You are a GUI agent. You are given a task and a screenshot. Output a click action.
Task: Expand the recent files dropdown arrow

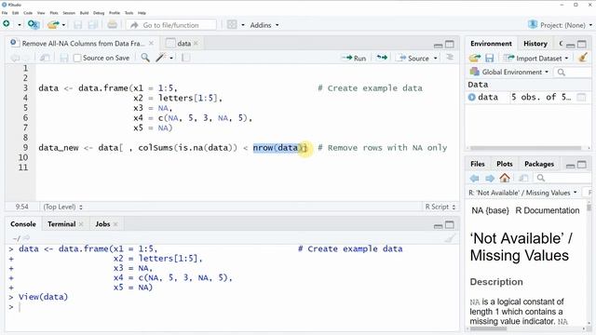(x=63, y=25)
